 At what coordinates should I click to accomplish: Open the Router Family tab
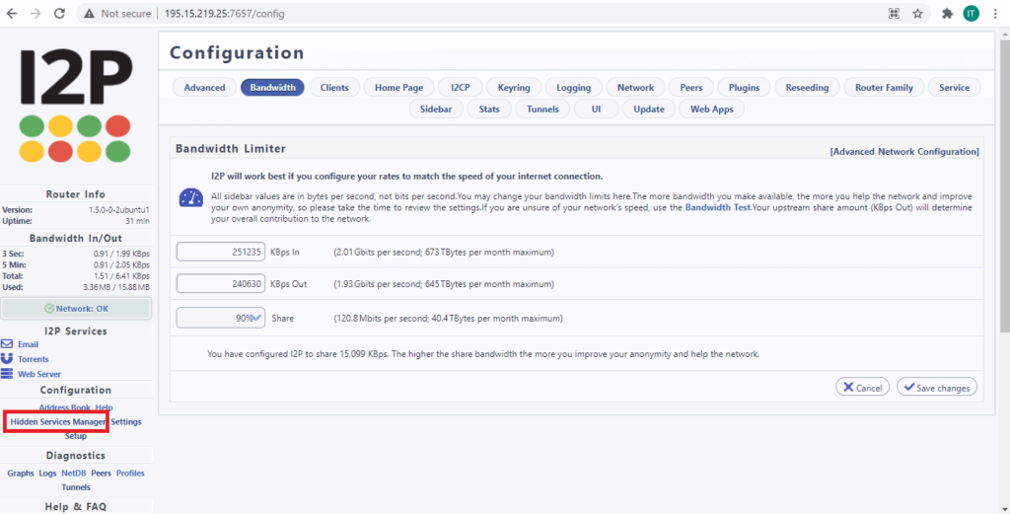(884, 88)
